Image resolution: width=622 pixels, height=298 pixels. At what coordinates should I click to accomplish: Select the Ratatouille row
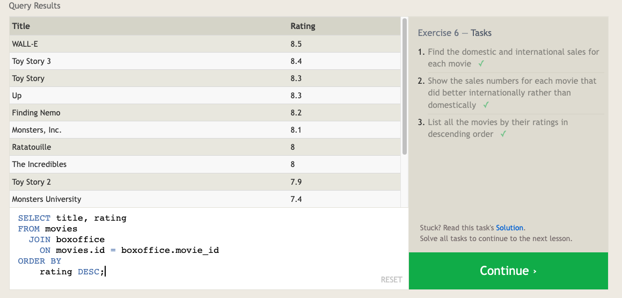click(204, 147)
